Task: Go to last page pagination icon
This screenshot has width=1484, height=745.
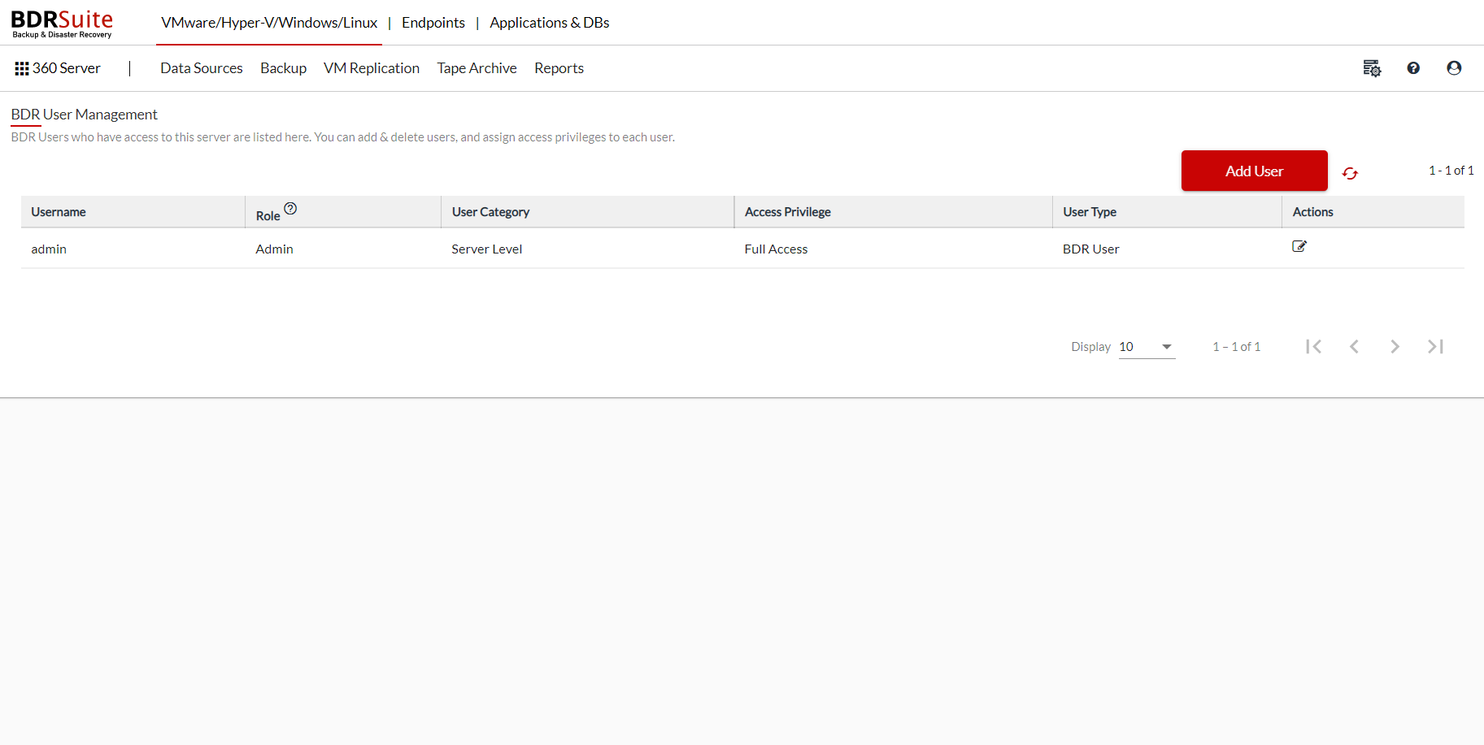Action: [x=1435, y=346]
